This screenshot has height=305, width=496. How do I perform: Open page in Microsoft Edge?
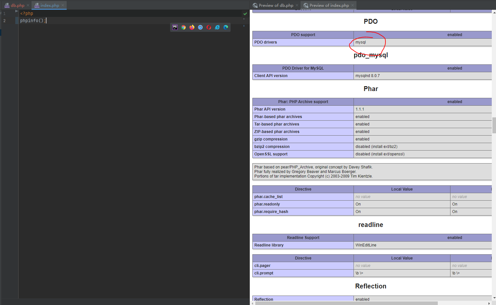pos(226,27)
